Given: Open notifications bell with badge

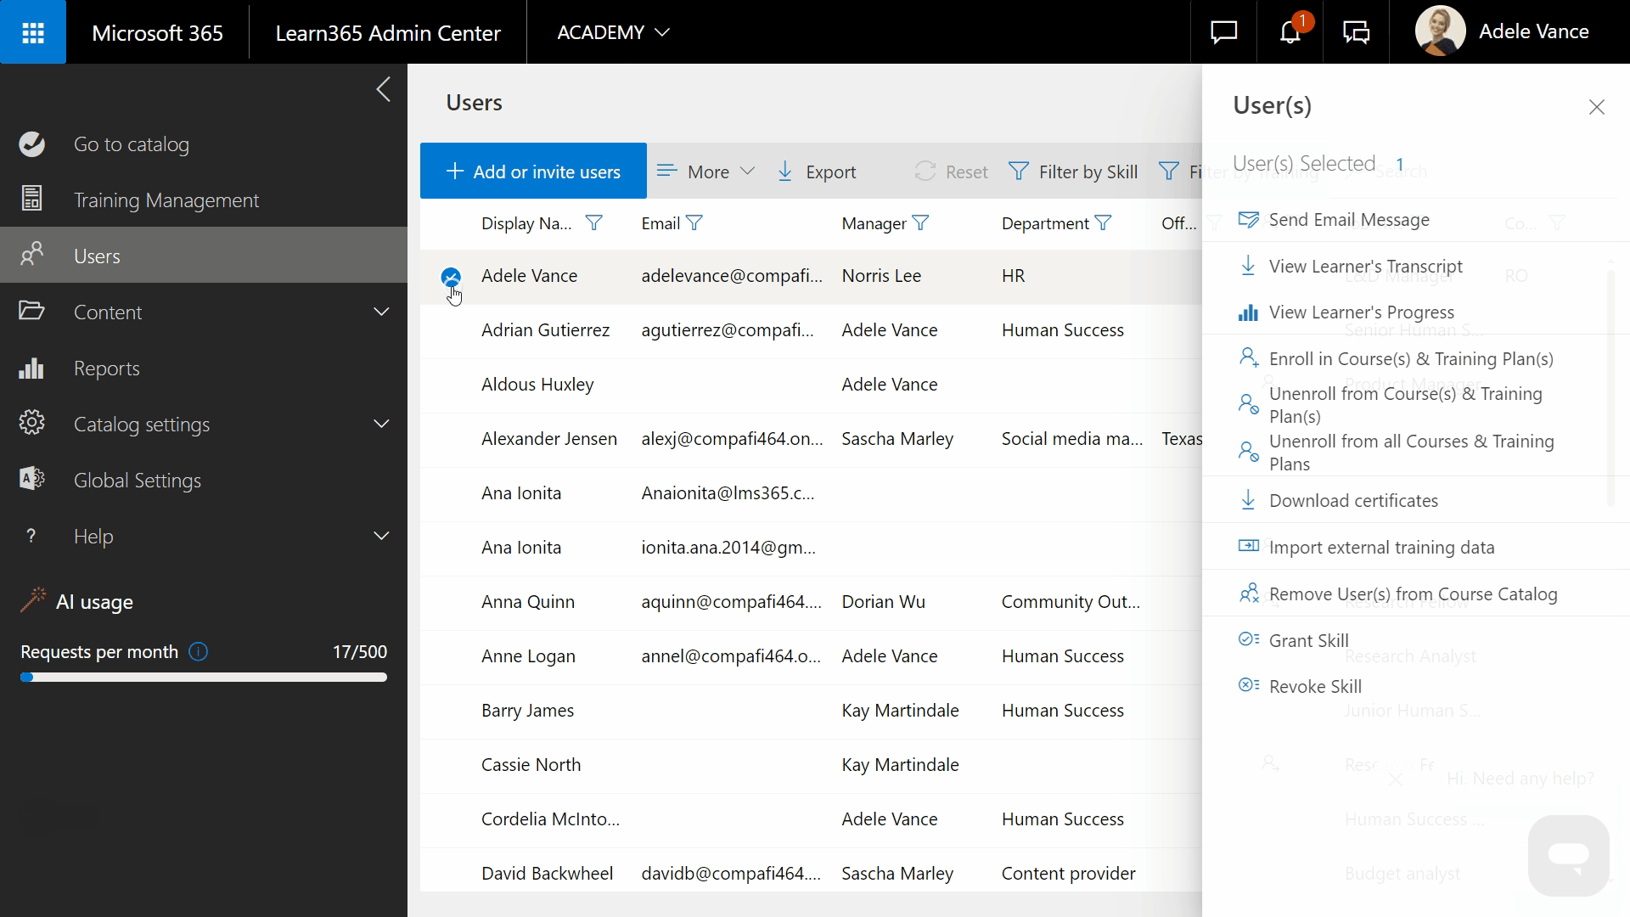Looking at the screenshot, I should (x=1290, y=32).
